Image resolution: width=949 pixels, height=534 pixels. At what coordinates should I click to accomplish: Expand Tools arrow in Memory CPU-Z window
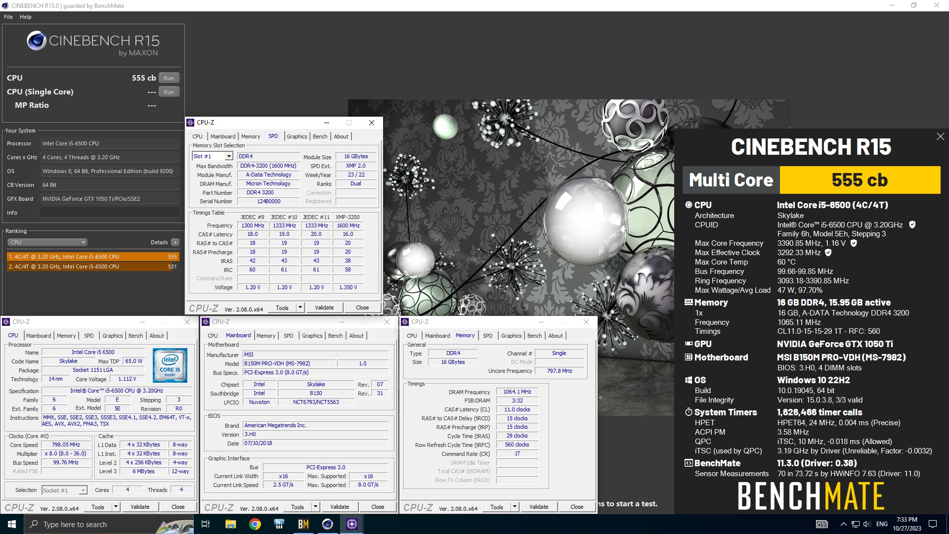515,507
